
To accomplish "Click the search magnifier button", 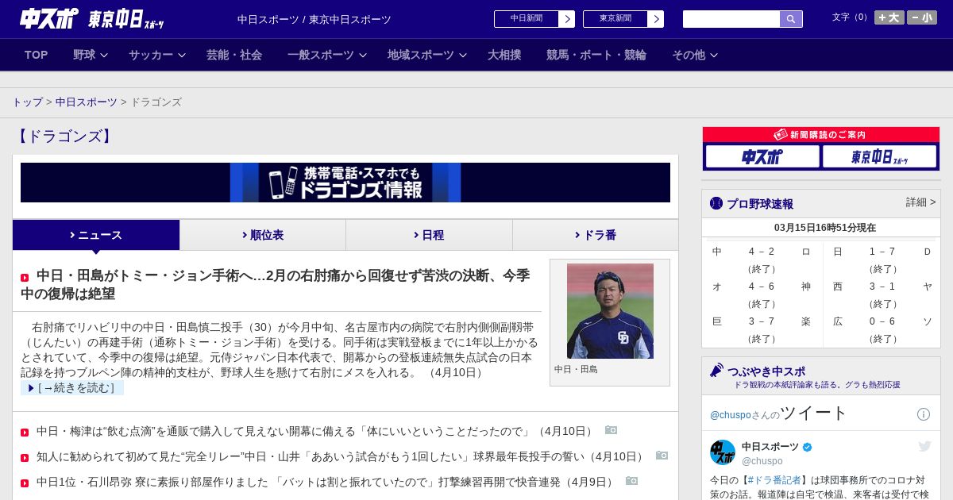I will 791,19.
